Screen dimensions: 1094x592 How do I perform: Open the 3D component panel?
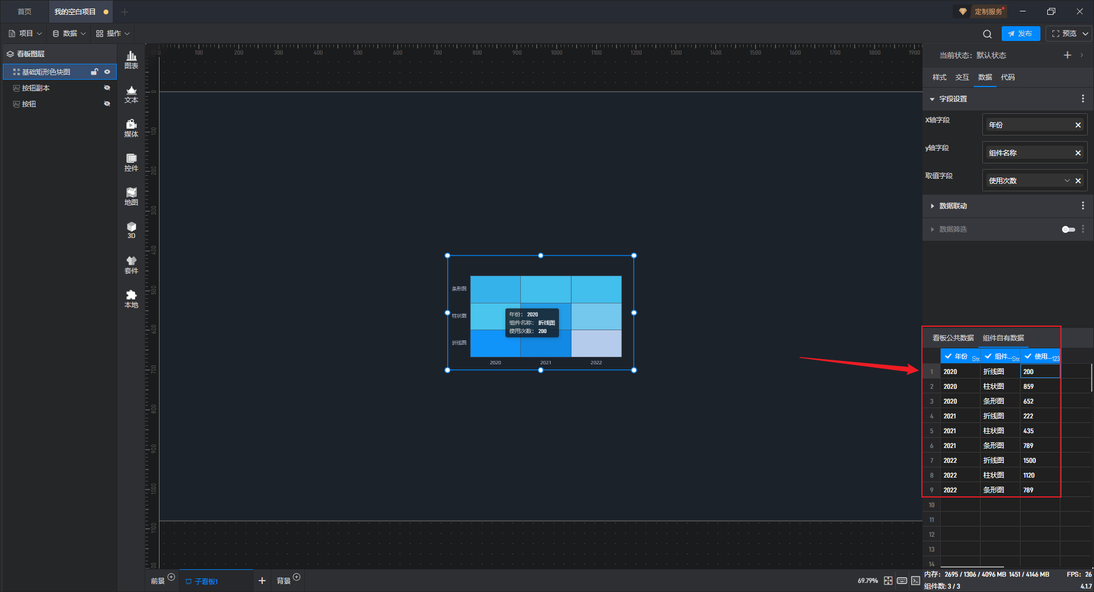pos(131,230)
